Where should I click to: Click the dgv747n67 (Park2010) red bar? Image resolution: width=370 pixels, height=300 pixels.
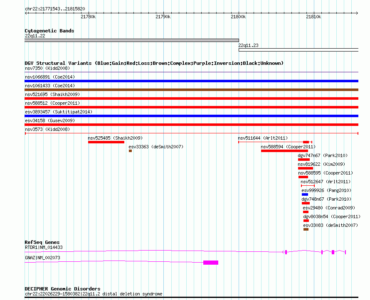tap(304, 160)
